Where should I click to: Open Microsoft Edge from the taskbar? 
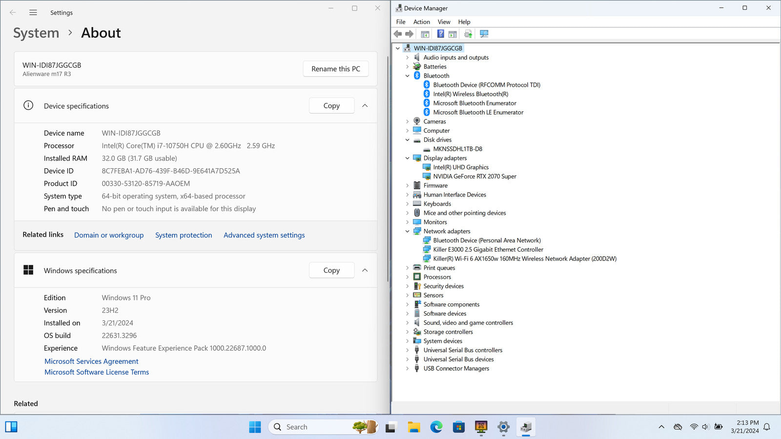(436, 427)
